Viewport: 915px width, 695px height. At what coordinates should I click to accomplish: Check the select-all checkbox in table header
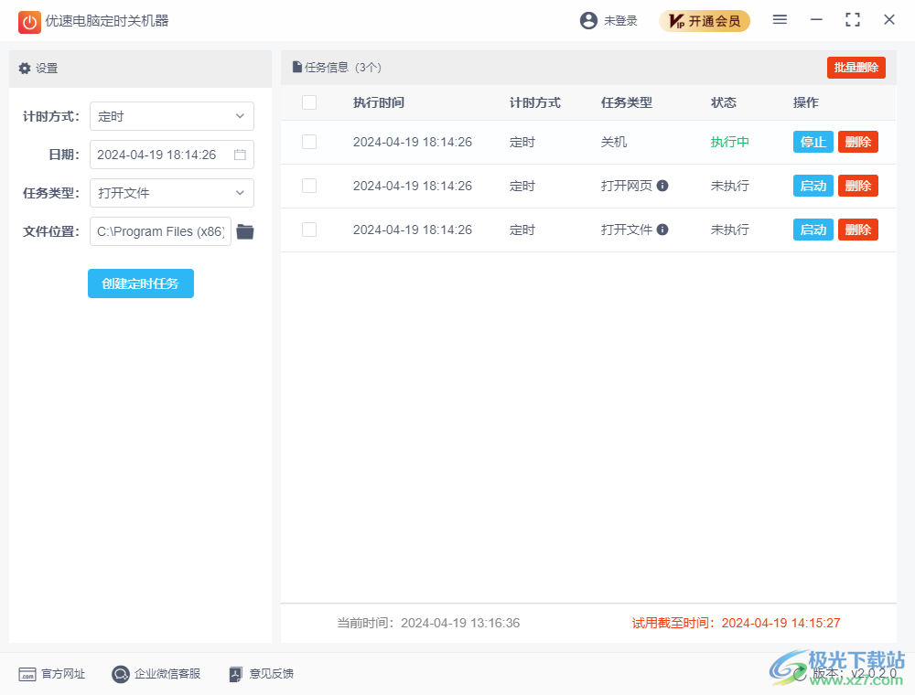tap(309, 102)
